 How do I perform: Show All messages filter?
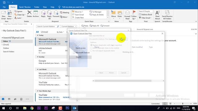[x=37, y=32]
